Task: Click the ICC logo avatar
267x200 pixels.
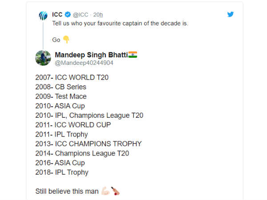Action: (43, 16)
